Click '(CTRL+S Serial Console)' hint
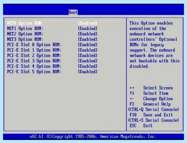 pos(153,120)
